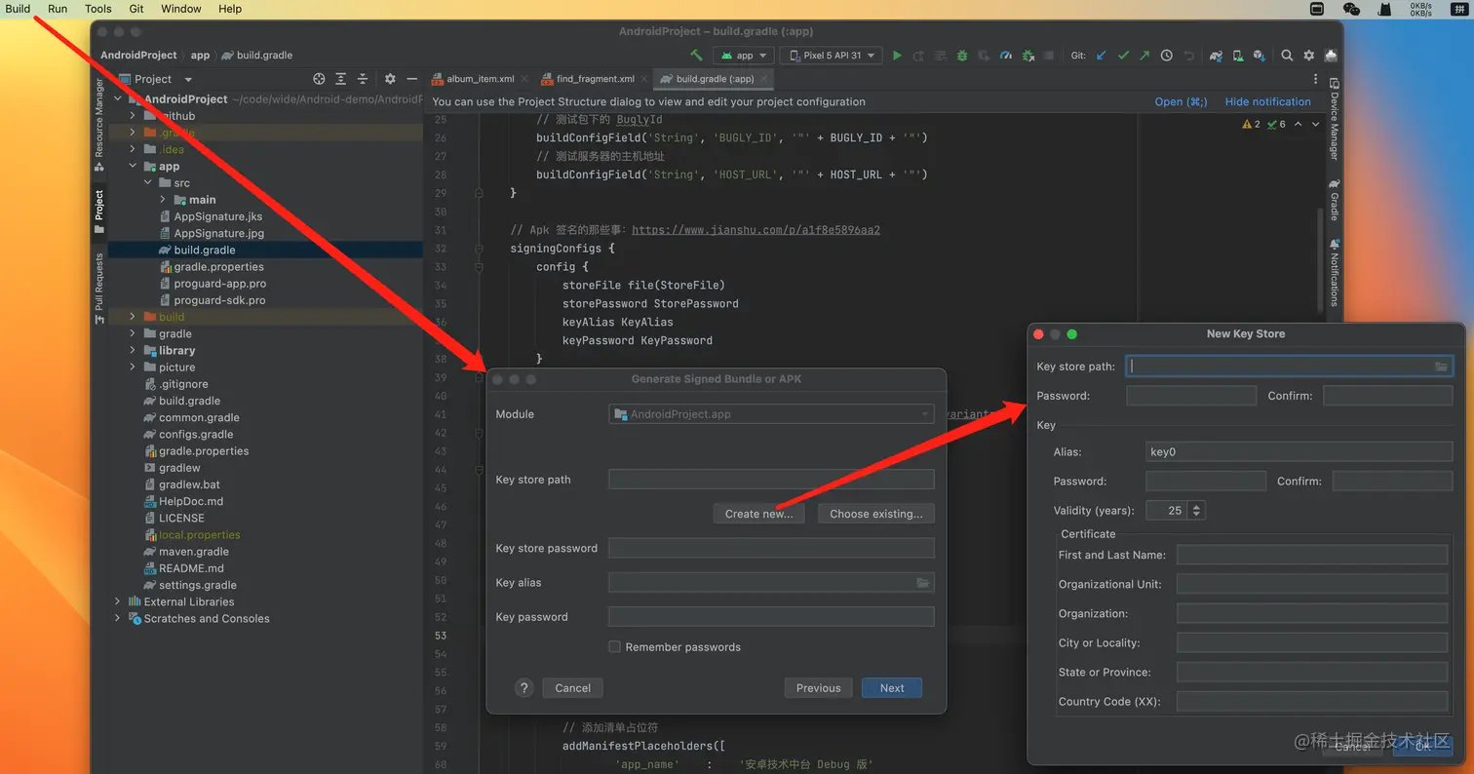Image resolution: width=1474 pixels, height=774 pixels.
Task: Browse folder icon in New Key Store path
Action: (x=1441, y=367)
